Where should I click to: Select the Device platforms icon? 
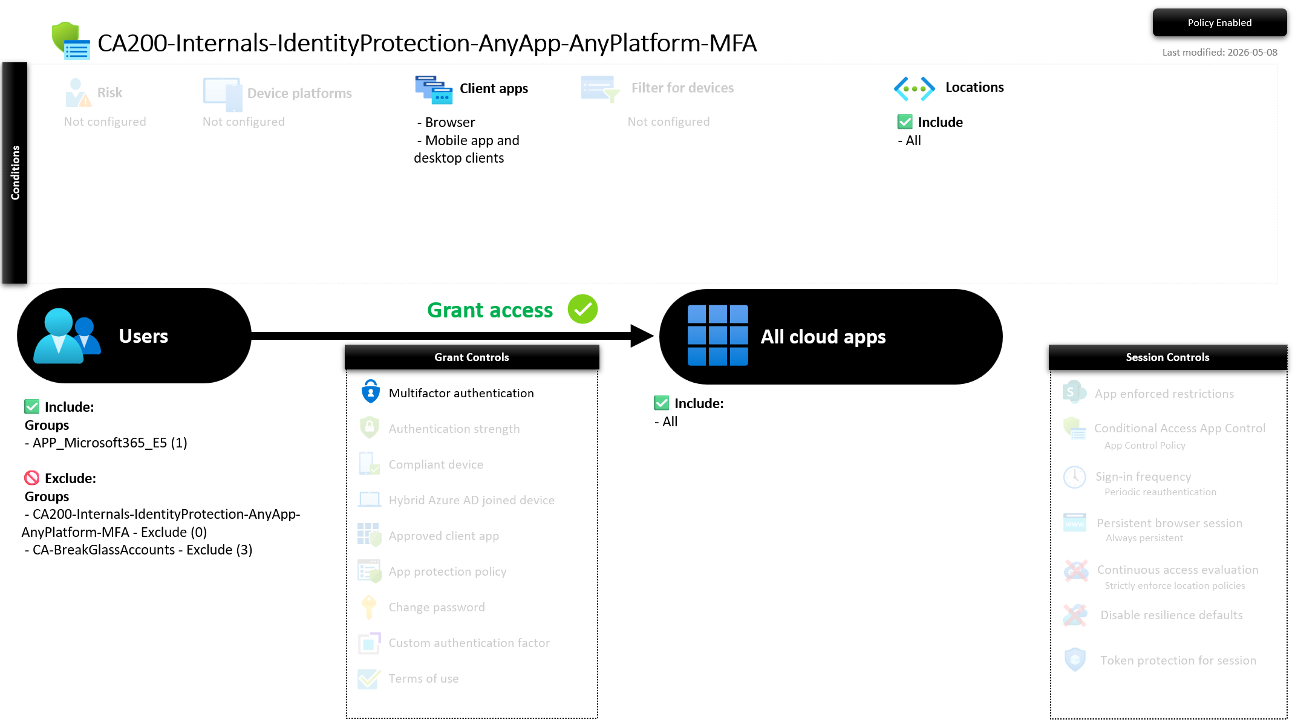pyautogui.click(x=223, y=94)
